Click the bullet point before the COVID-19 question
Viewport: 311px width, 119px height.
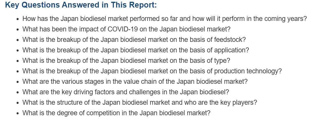[18, 30]
